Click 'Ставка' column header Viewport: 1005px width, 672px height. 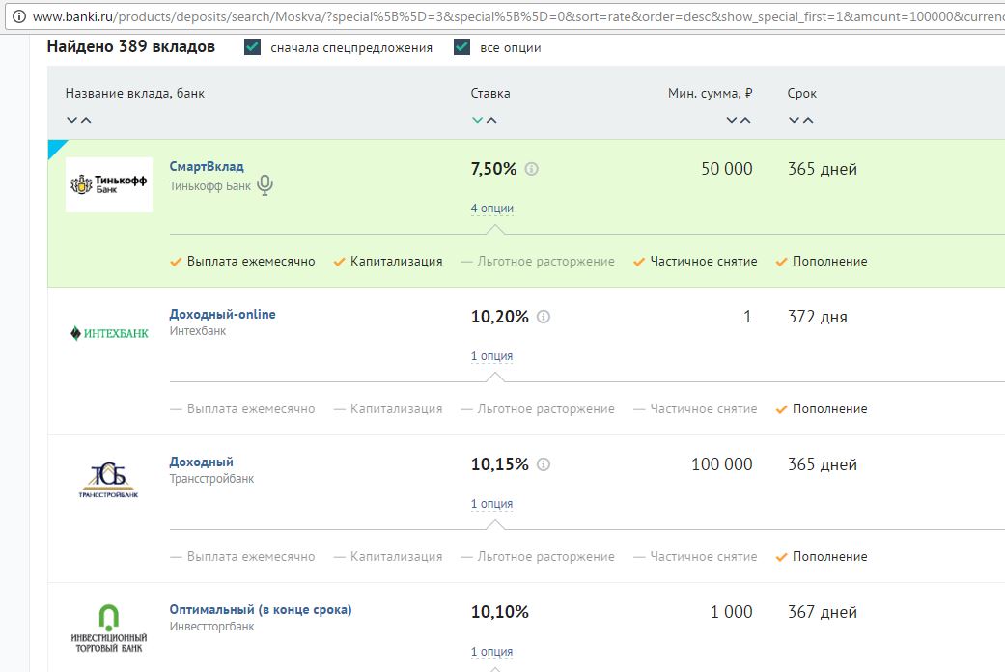(490, 93)
